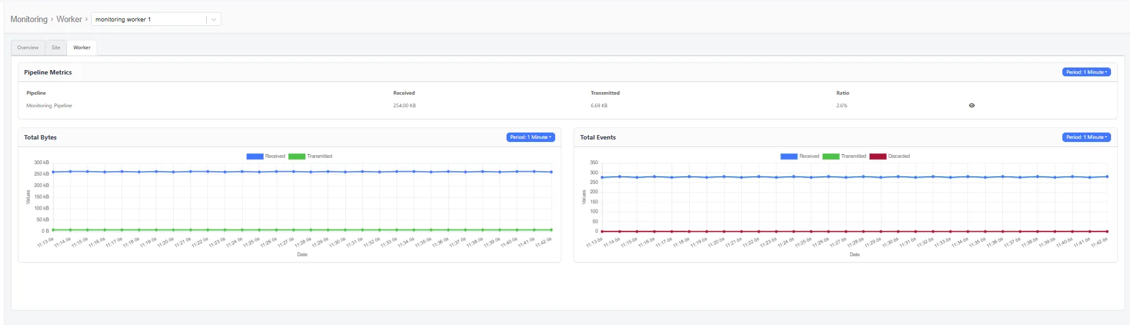The width and height of the screenshot is (1130, 325).
Task: Click the Total Events panel title
Action: pyautogui.click(x=598, y=138)
